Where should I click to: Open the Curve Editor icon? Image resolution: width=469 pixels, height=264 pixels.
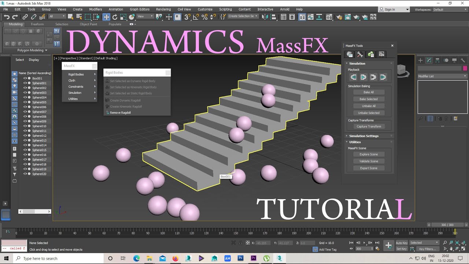(311, 17)
